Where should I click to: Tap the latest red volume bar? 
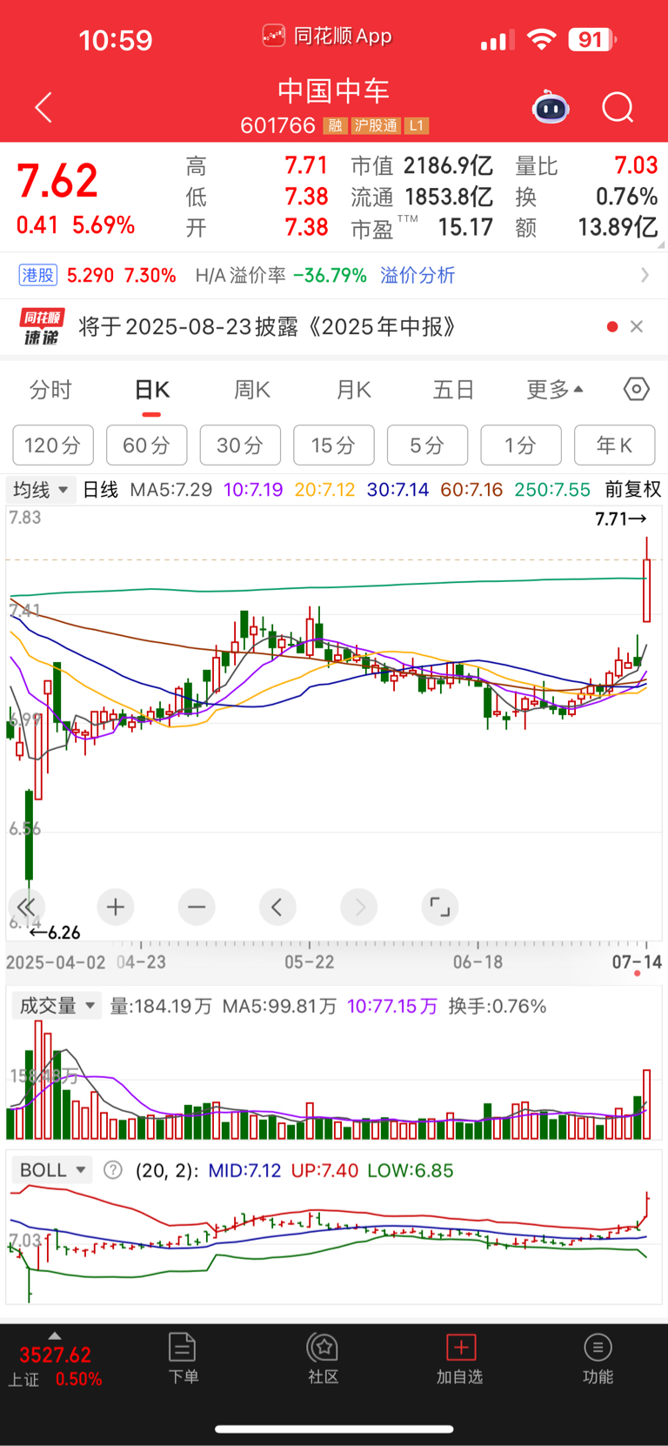(x=646, y=1104)
